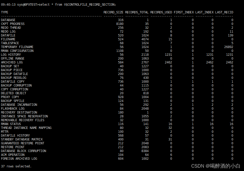Click the BACKUP DATAFILE row label
244x171 pixels.
[14, 74]
